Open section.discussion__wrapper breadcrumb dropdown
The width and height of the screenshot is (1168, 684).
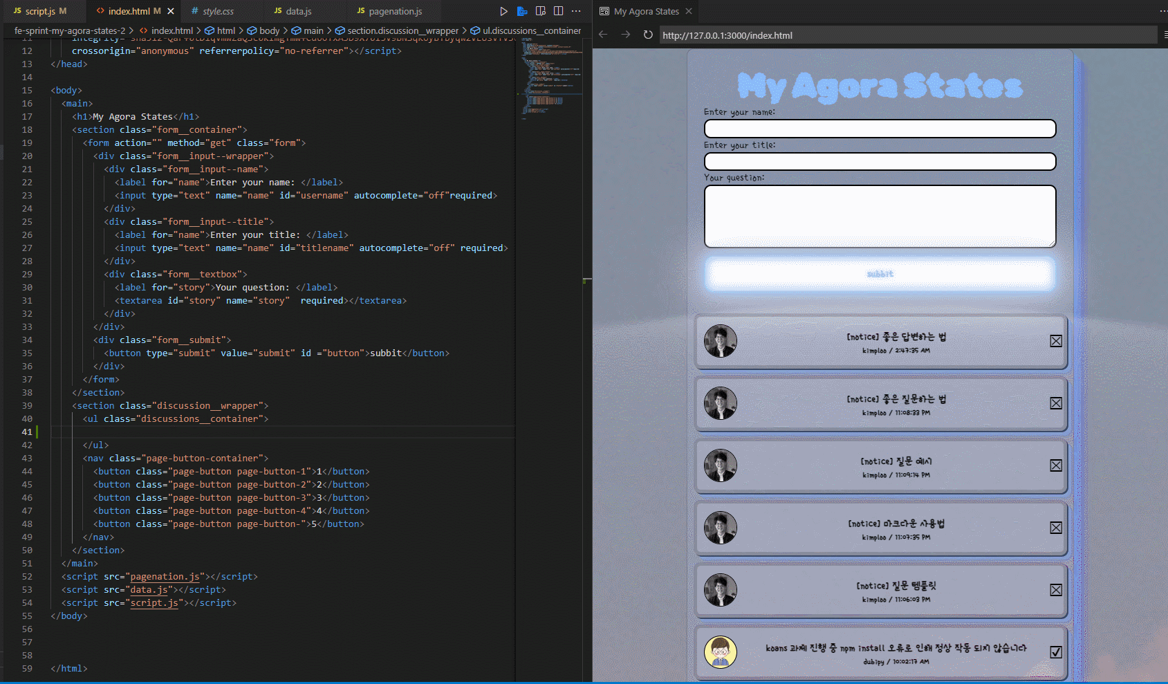point(397,30)
